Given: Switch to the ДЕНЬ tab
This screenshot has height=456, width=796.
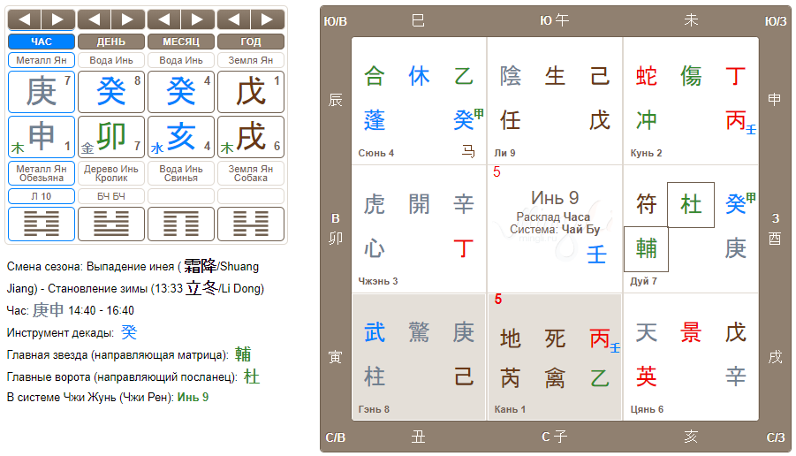Looking at the screenshot, I should coord(111,42).
